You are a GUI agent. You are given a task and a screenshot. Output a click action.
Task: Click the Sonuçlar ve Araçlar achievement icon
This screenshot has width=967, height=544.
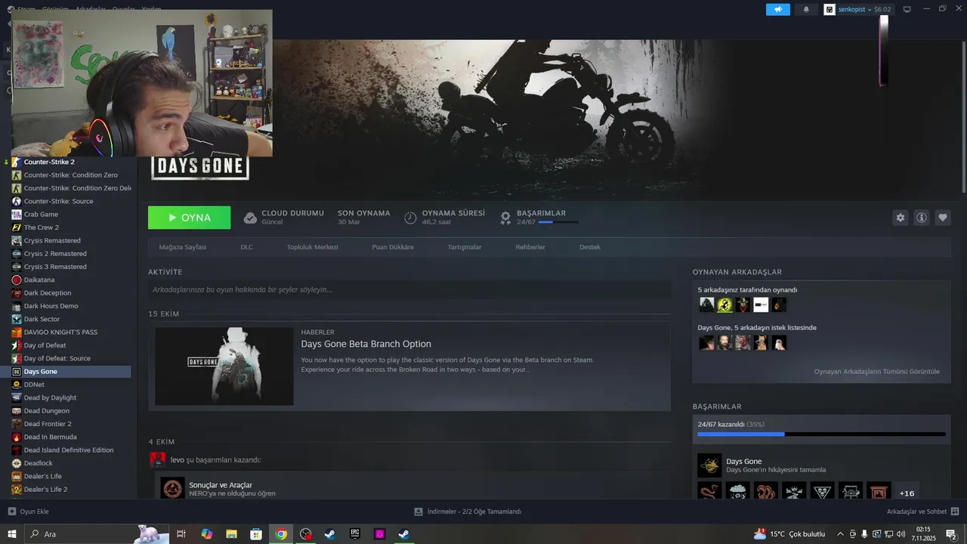pyautogui.click(x=172, y=488)
